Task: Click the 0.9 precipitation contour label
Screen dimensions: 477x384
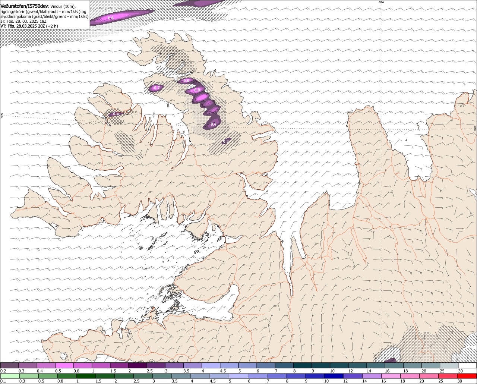Action: 197,90
